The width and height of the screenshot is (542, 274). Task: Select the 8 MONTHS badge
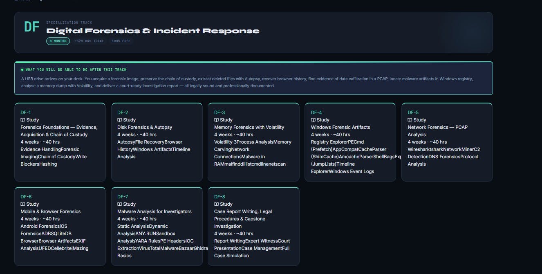pyautogui.click(x=58, y=41)
